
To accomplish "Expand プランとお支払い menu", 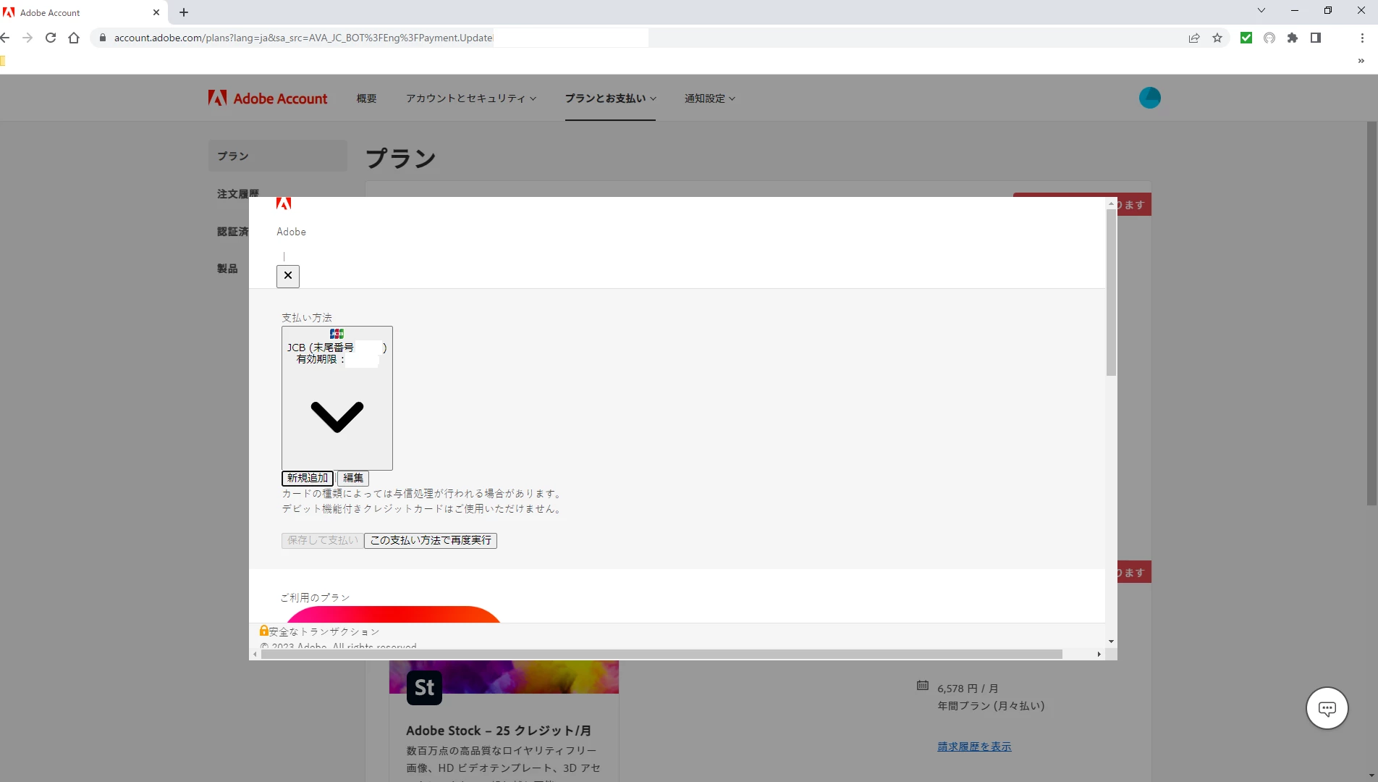I will tap(611, 98).
